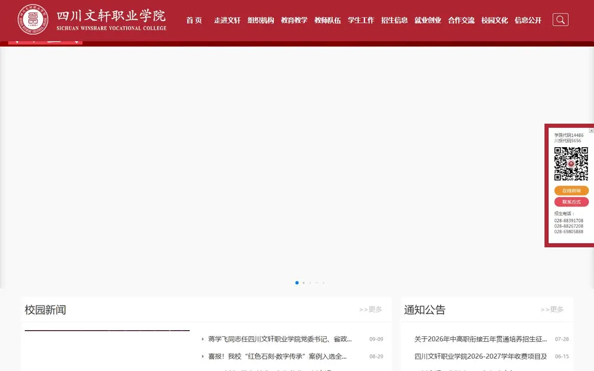The image size is (594, 371).
Task: Select the first carousel dot
Action: click(x=297, y=283)
